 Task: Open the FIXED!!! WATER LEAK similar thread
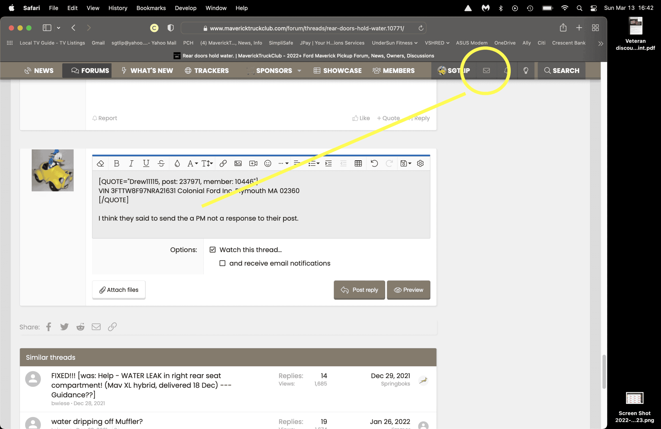coord(141,385)
